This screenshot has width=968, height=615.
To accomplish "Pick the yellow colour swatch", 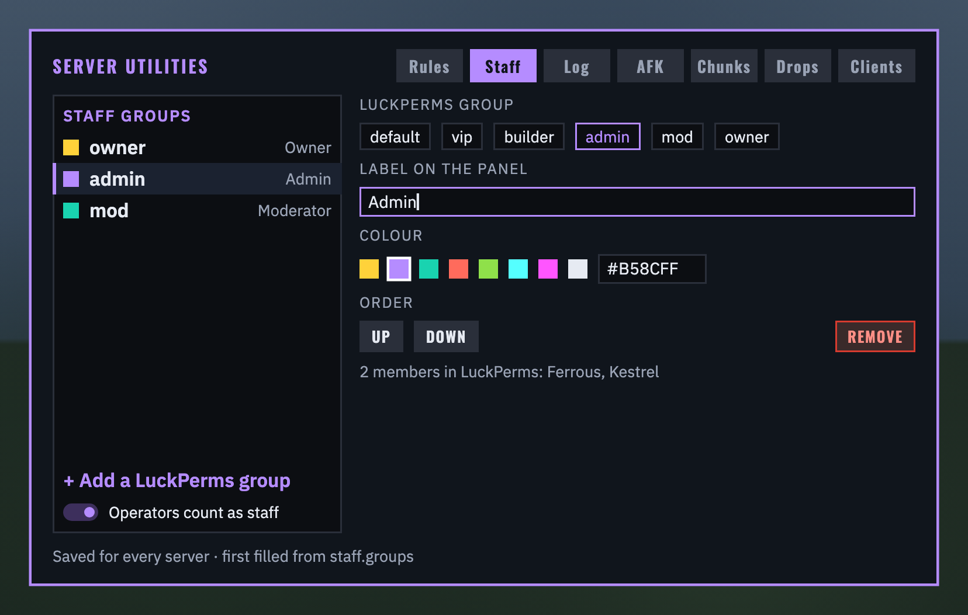I will tap(369, 269).
